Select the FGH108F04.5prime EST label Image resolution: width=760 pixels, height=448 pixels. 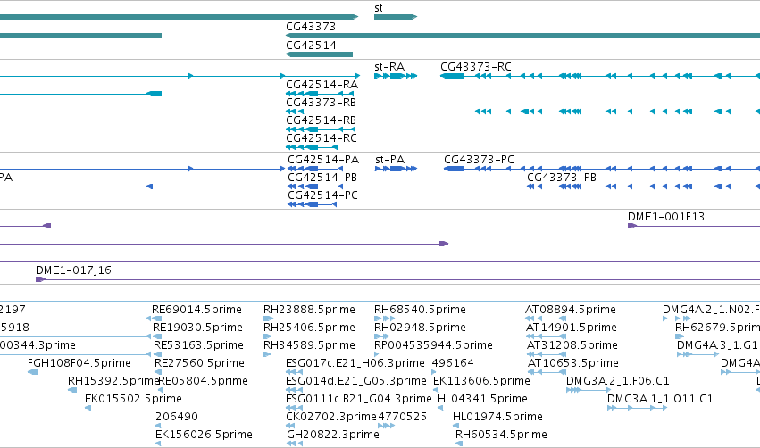tap(79, 363)
